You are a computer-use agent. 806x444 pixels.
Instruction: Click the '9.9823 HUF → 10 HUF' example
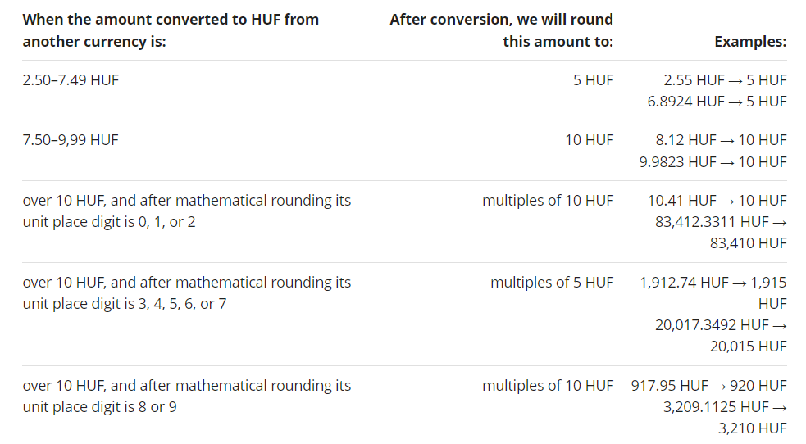click(x=713, y=161)
